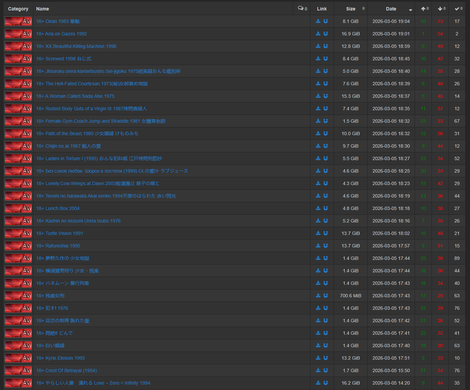Open magnet link for Kyrie.Eleison.1993

(325, 358)
